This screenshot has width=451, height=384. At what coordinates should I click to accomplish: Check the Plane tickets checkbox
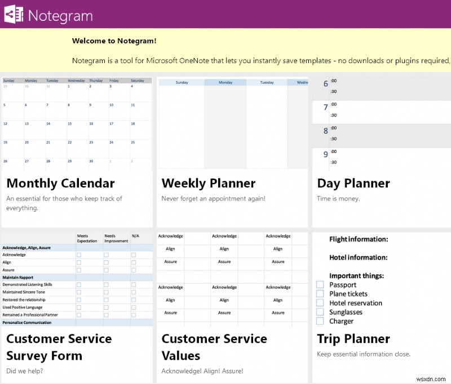[320, 293]
